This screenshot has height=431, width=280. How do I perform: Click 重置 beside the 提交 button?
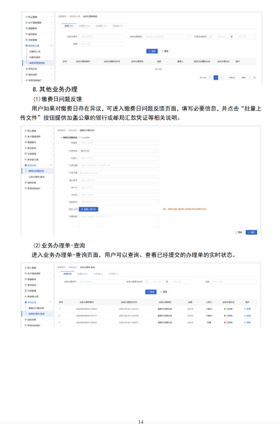(238, 232)
